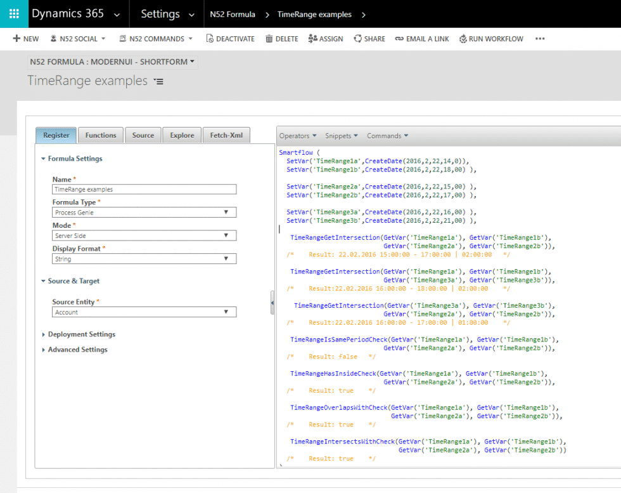Screen dimensions: 621x493
Task: Click the RUN WORKFLOW gear icon
Action: pos(463,39)
